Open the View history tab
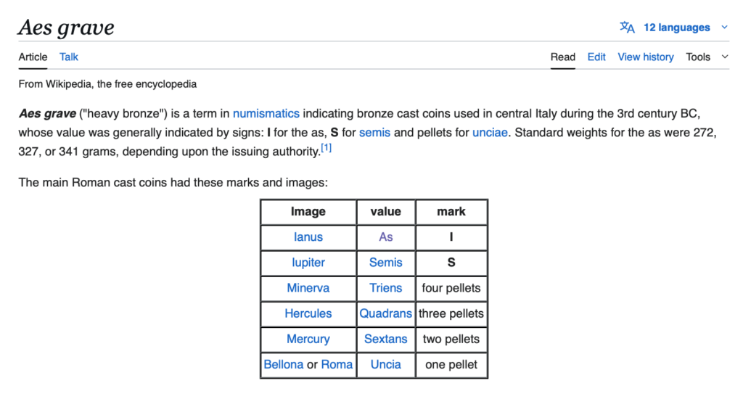This screenshot has height=412, width=743. [646, 57]
